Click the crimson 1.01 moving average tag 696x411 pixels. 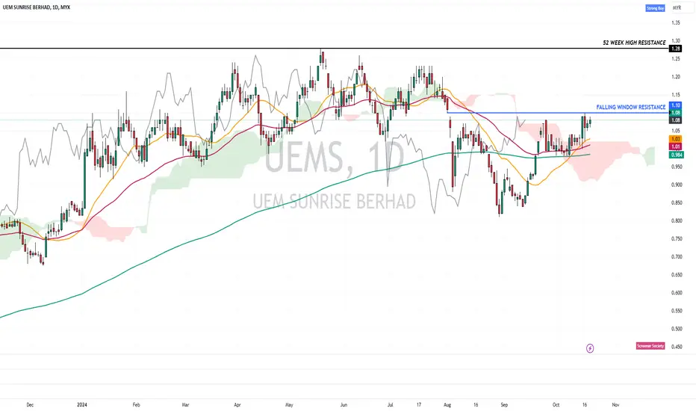676,146
